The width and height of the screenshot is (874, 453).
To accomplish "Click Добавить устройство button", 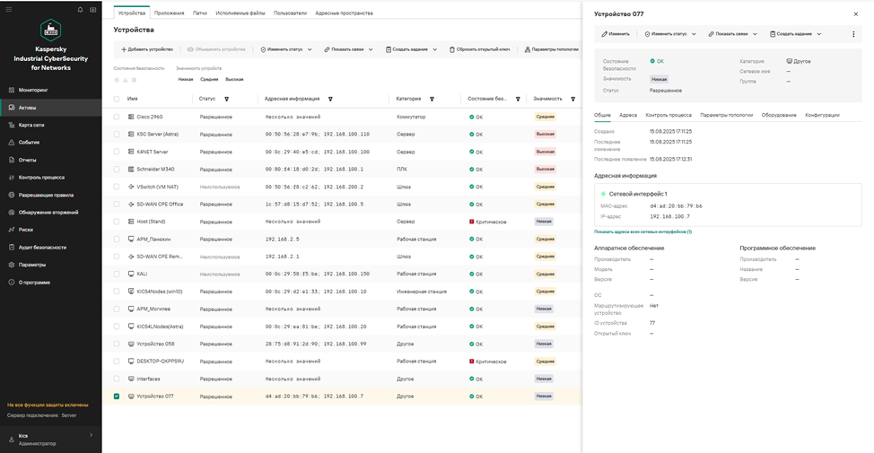I will [147, 49].
